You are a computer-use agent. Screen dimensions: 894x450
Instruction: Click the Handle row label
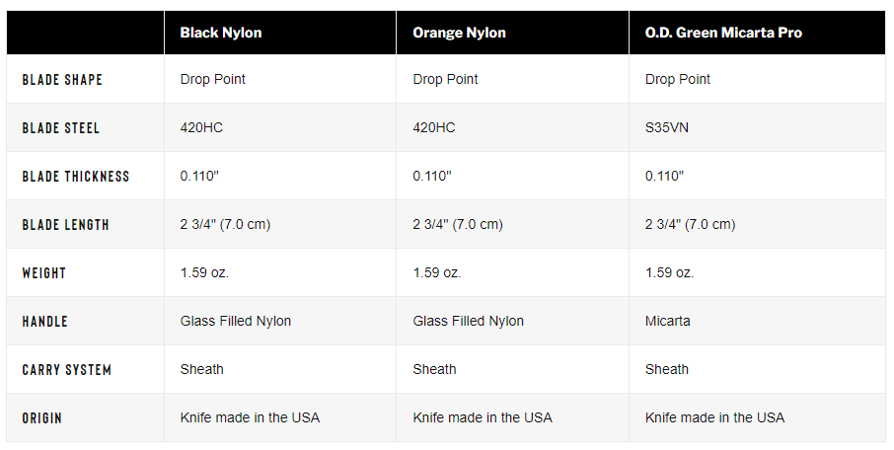(45, 321)
